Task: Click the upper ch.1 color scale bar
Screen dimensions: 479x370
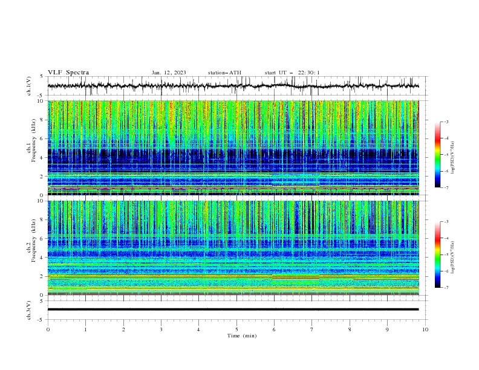Action: [437, 155]
